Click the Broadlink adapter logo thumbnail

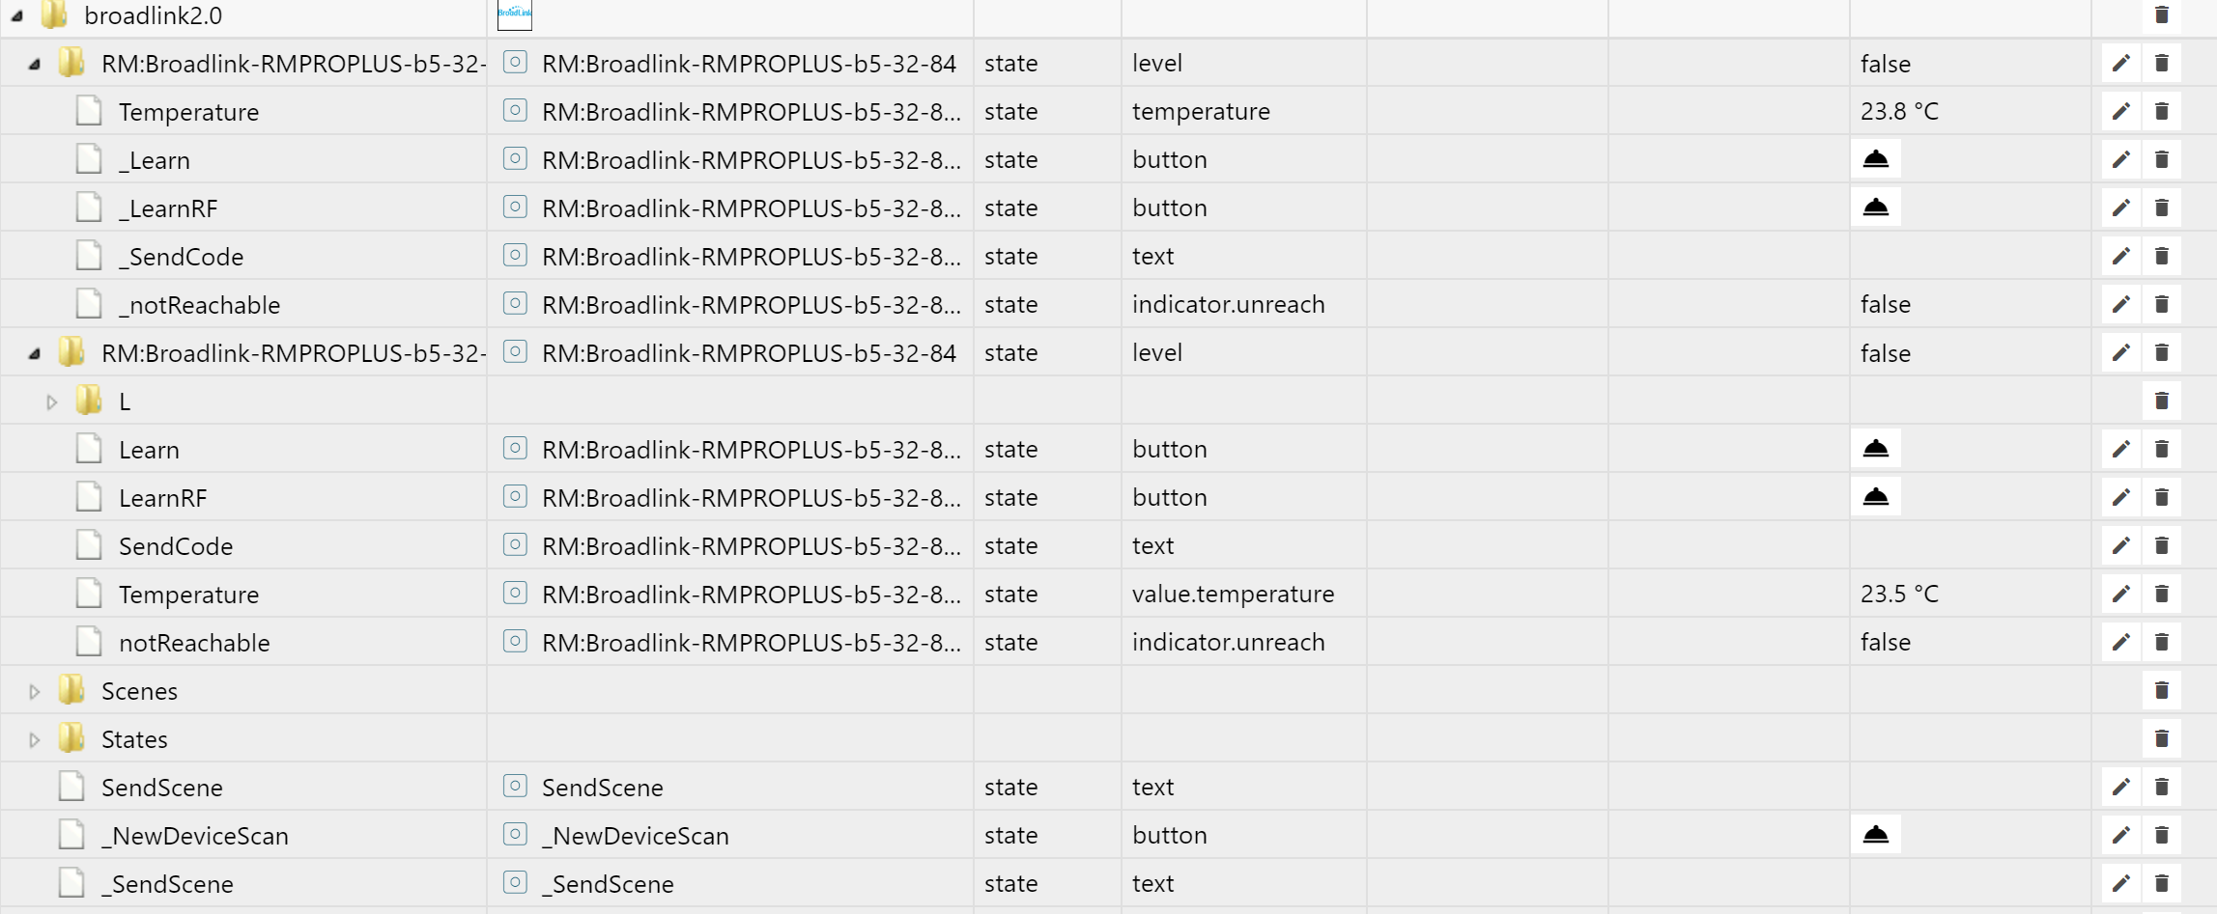tap(514, 14)
